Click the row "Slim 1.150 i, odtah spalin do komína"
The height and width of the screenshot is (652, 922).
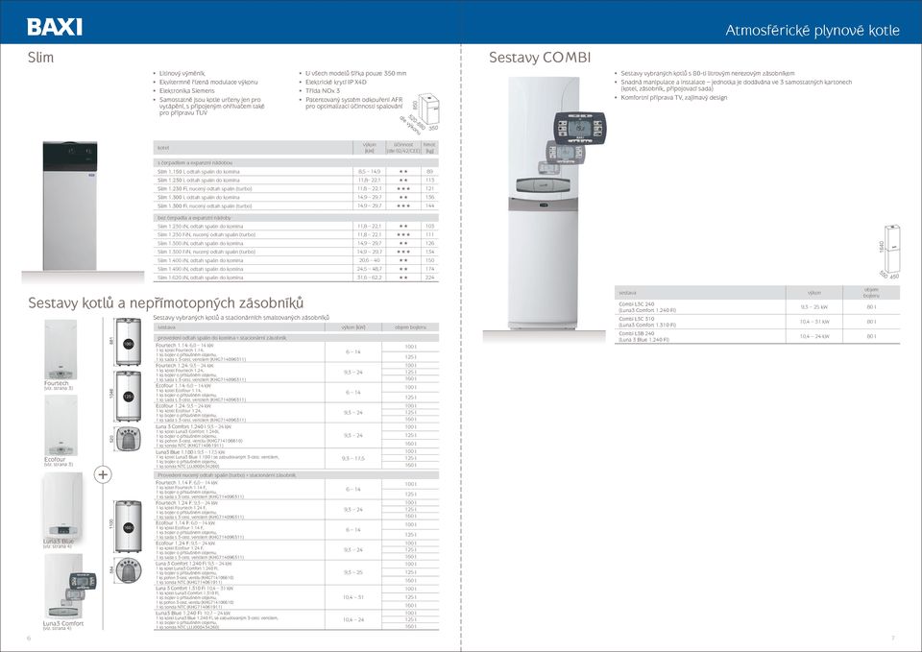(296, 172)
